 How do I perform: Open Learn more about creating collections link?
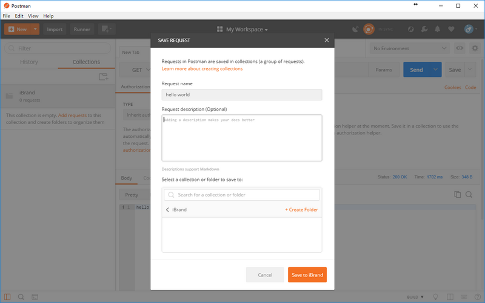tap(202, 69)
